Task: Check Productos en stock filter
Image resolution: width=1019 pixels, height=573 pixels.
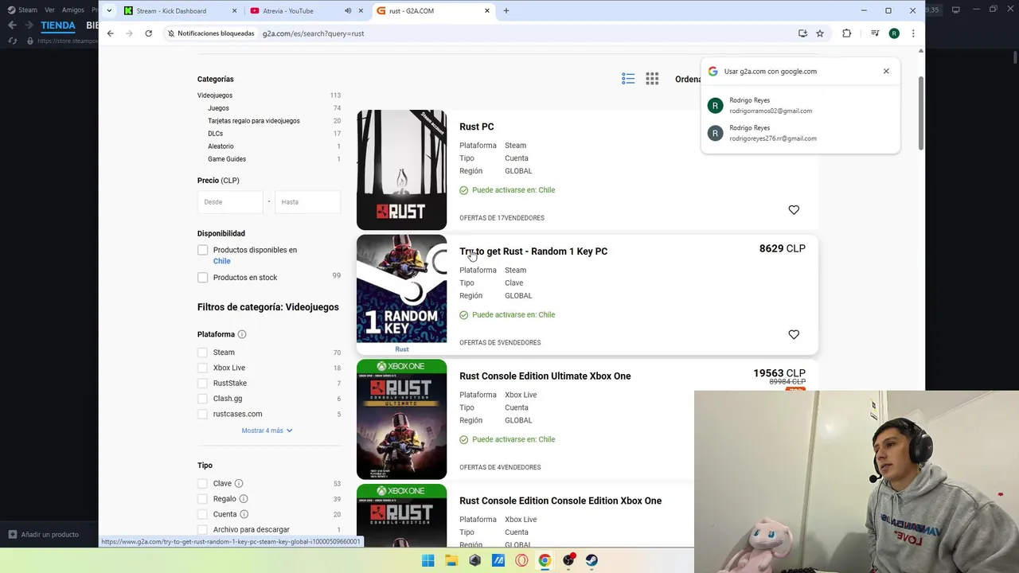Action: (x=203, y=278)
